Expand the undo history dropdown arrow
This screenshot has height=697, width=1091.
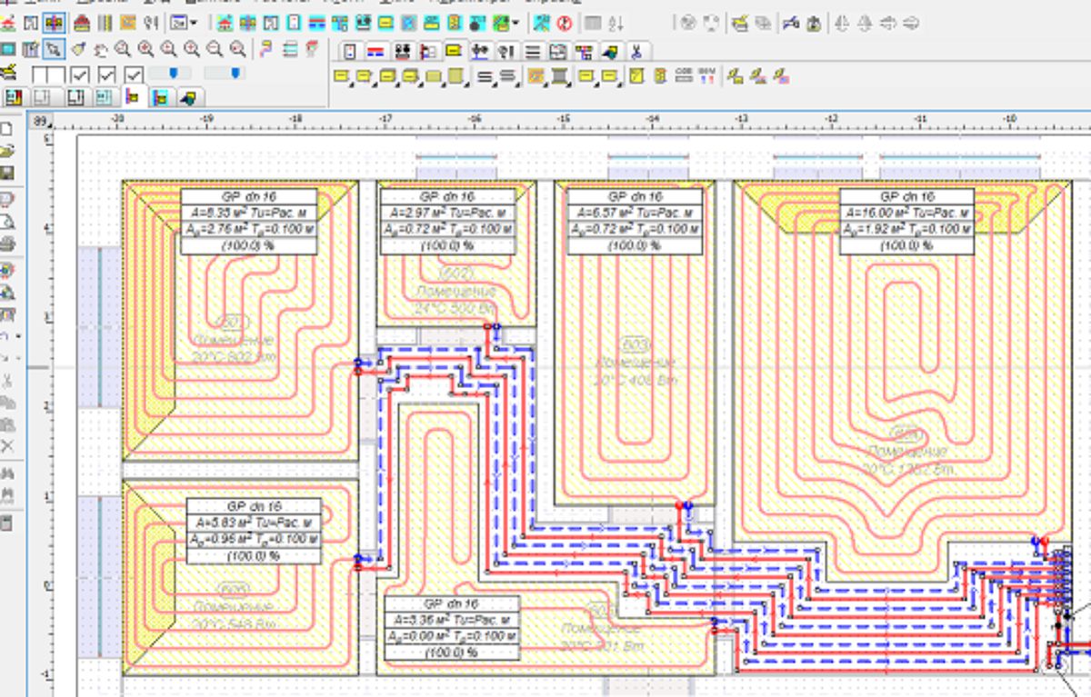(18, 335)
